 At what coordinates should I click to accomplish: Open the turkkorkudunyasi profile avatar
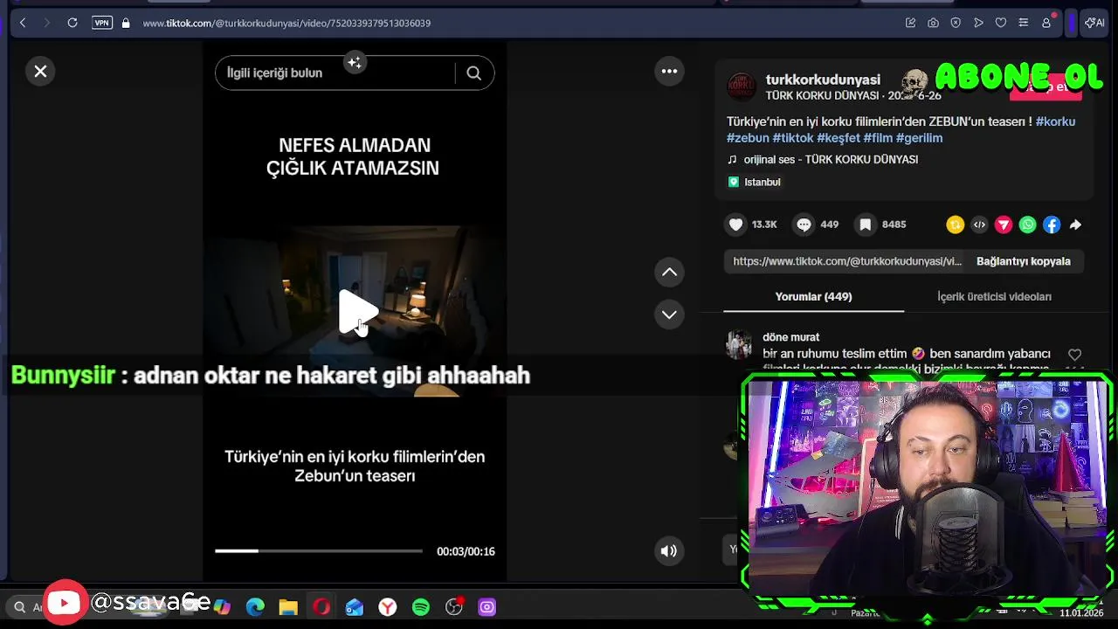(x=742, y=86)
